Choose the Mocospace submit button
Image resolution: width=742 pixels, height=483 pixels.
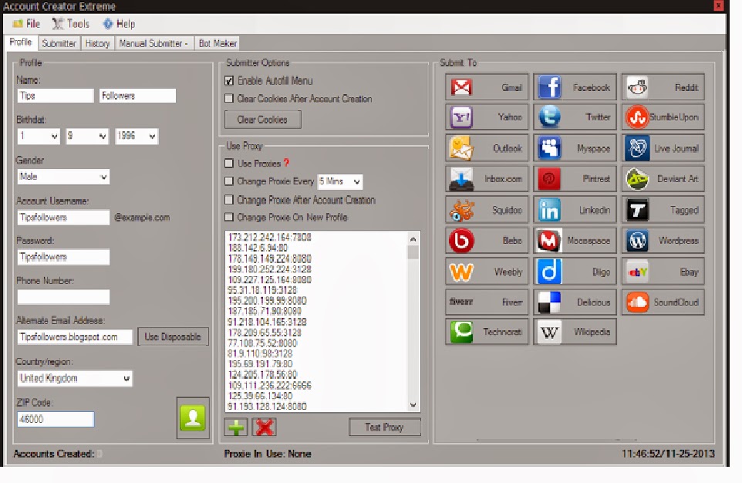(575, 241)
